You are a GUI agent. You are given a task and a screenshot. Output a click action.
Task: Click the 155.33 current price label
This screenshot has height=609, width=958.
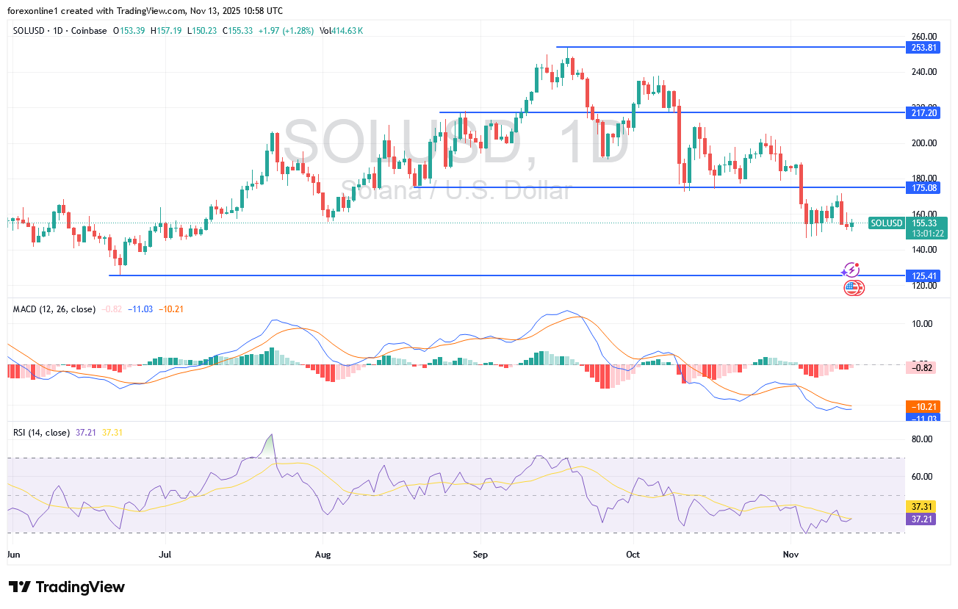click(923, 223)
